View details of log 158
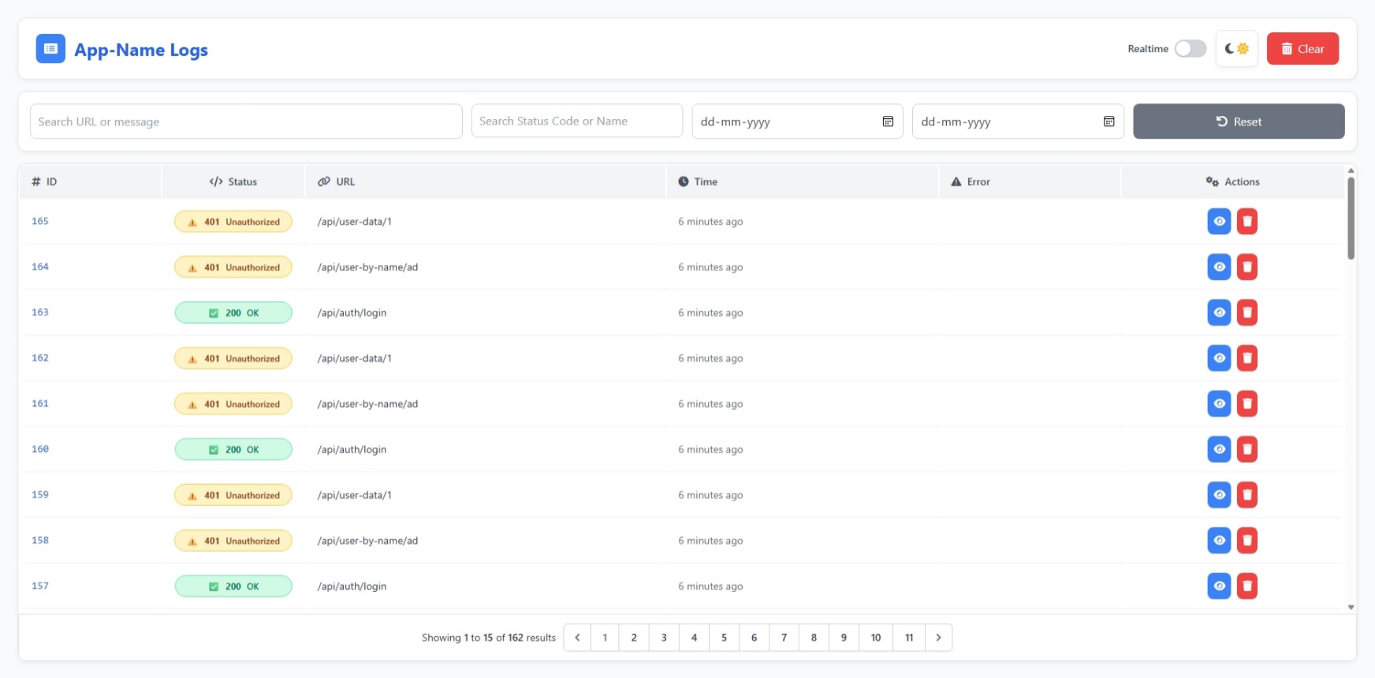Viewport: 1375px width, 678px height. [x=1219, y=541]
